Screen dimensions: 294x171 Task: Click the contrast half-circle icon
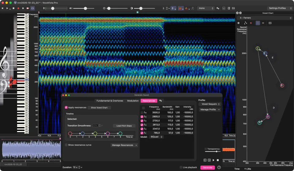pos(131,8)
